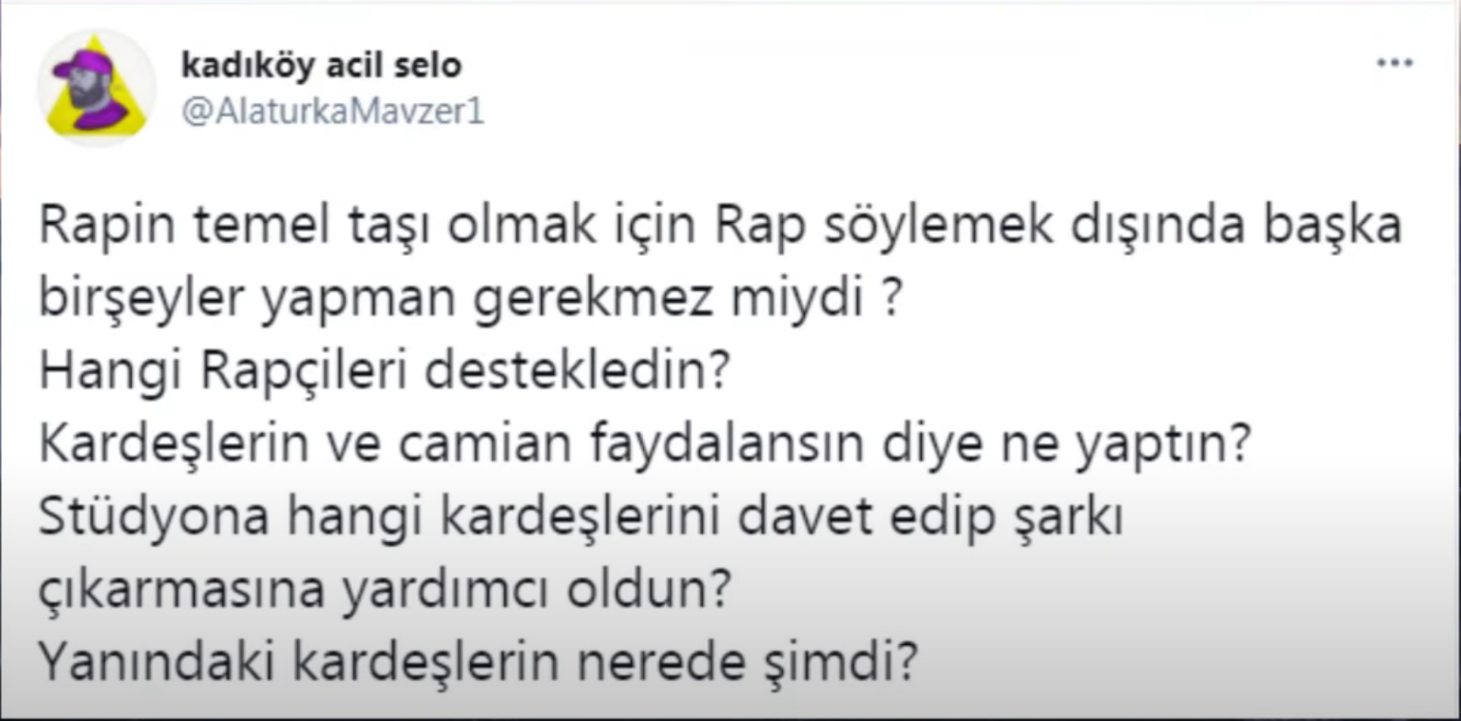
Task: Click the last line "Yanındaki kardeşlerin nerede şimdi?"
Action: pyautogui.click(x=478, y=662)
